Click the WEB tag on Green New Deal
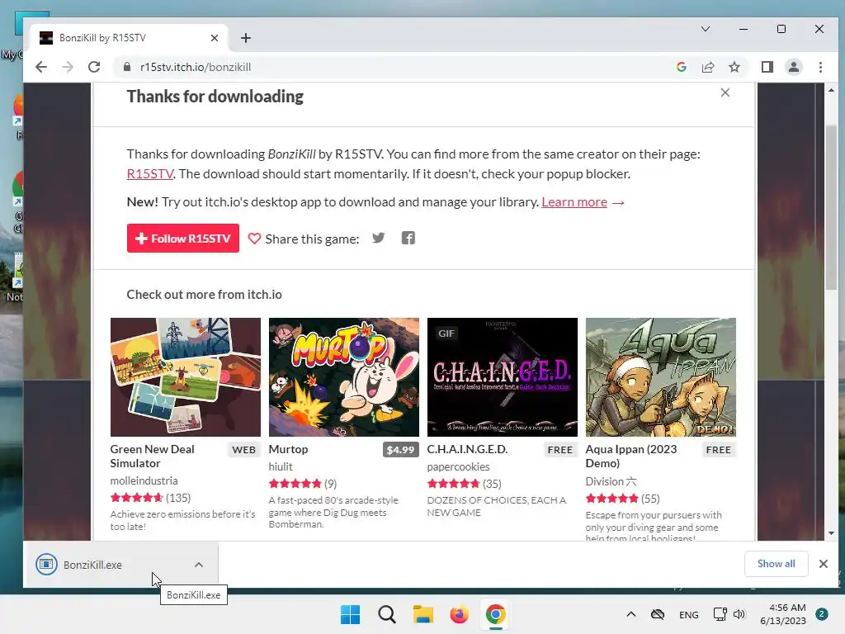This screenshot has height=634, width=845. click(x=243, y=450)
